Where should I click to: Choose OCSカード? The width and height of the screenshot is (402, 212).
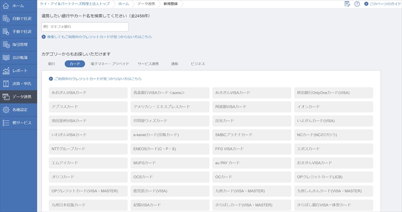[170, 177]
